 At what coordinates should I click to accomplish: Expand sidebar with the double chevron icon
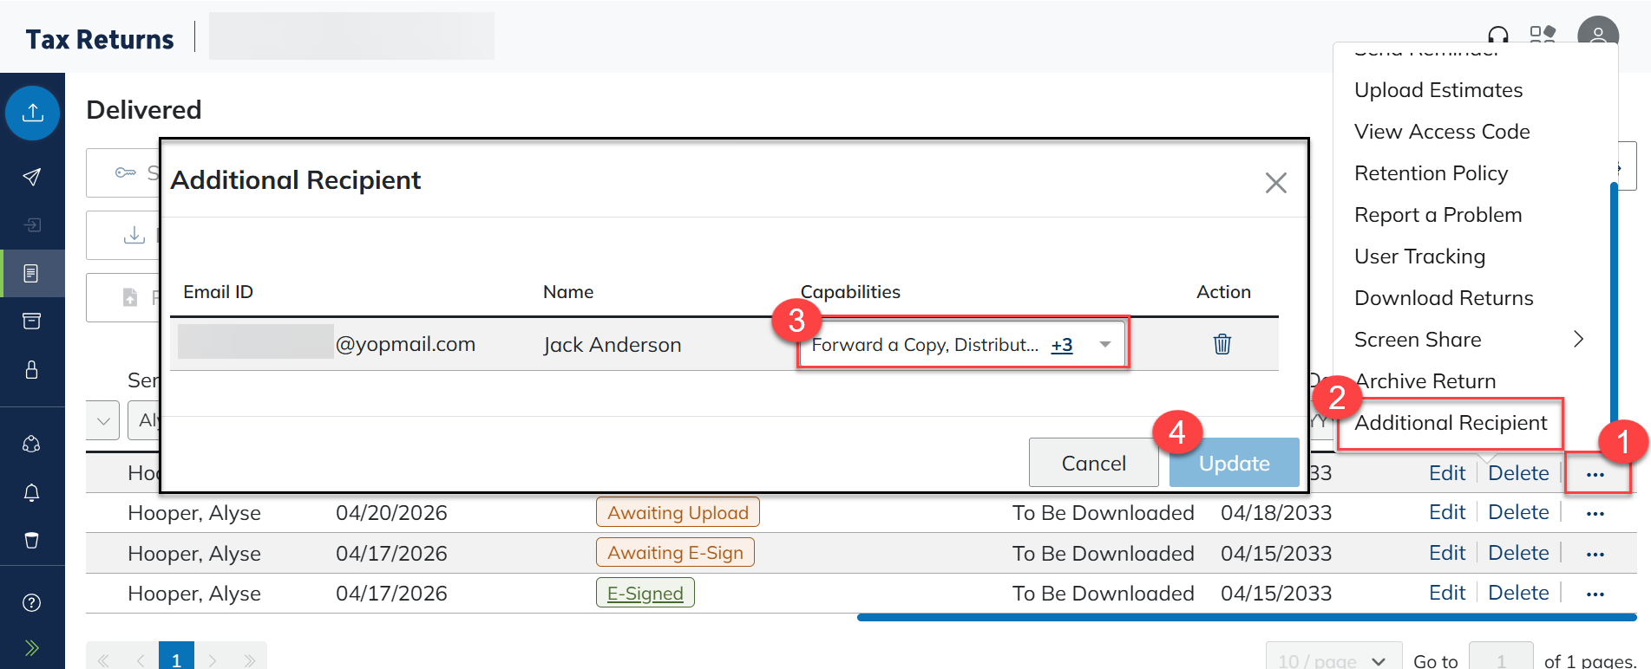(32, 647)
